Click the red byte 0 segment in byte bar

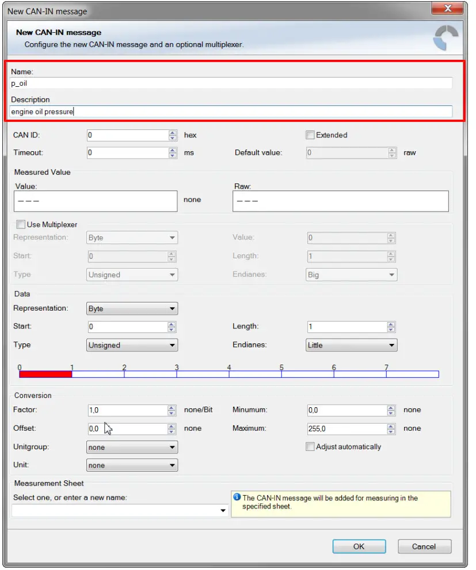point(45,374)
